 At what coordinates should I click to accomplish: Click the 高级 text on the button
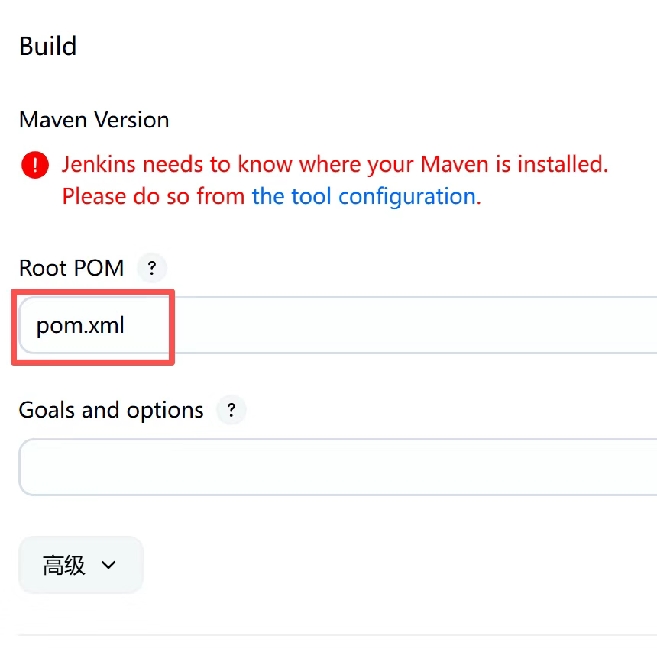tap(64, 566)
